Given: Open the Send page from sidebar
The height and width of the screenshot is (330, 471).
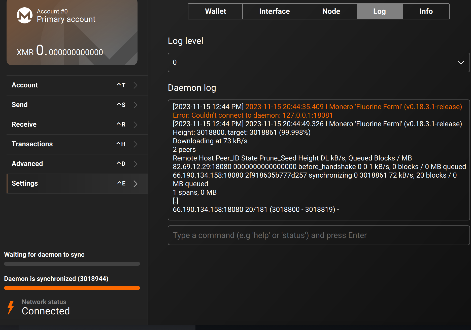Looking at the screenshot, I should tap(20, 105).
